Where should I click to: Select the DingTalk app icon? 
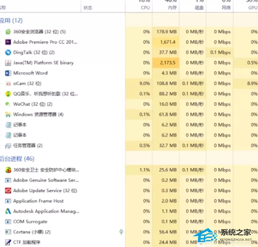pyautogui.click(x=8, y=52)
